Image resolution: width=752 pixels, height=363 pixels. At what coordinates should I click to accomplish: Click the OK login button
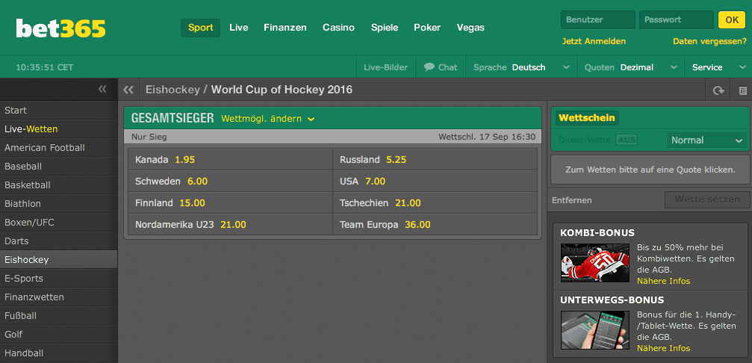click(732, 19)
